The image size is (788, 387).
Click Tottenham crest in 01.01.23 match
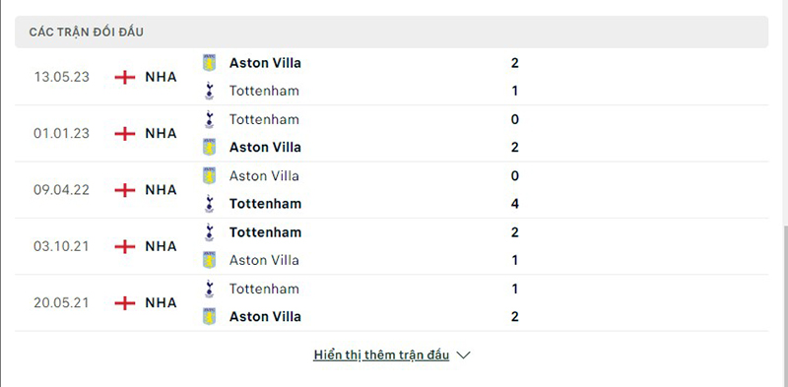click(x=210, y=119)
